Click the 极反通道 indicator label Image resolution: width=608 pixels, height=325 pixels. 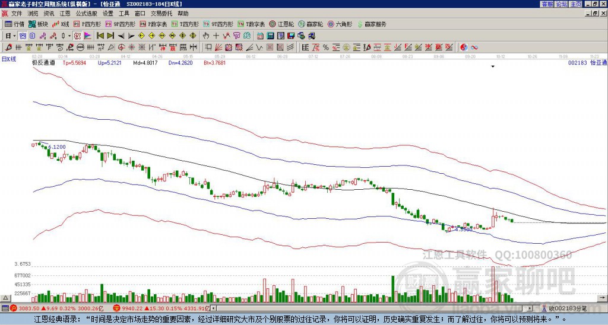pos(43,62)
